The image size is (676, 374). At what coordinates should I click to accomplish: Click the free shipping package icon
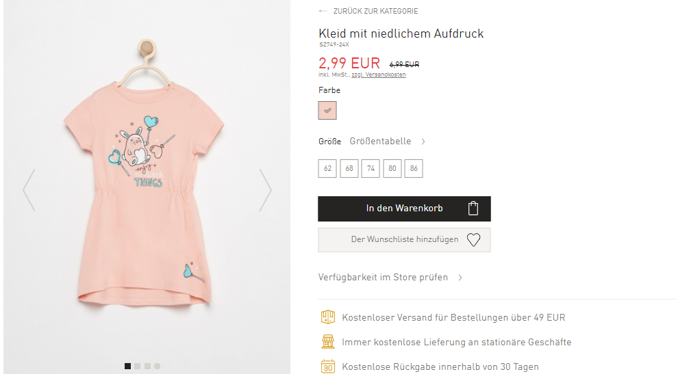click(x=327, y=317)
